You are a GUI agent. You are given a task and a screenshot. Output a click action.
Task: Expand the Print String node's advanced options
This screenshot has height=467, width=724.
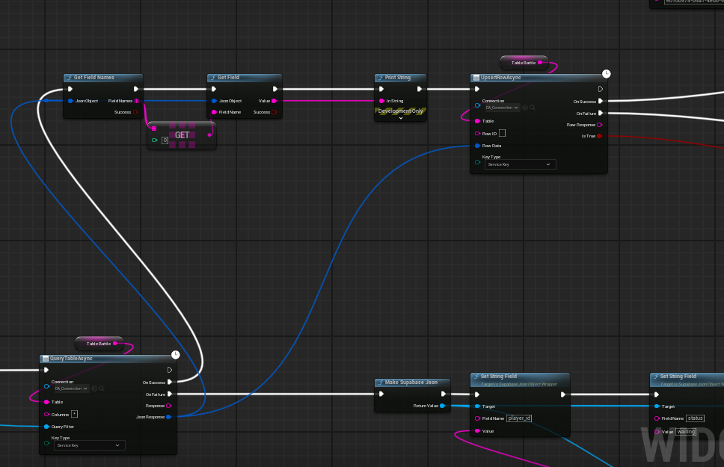(401, 118)
